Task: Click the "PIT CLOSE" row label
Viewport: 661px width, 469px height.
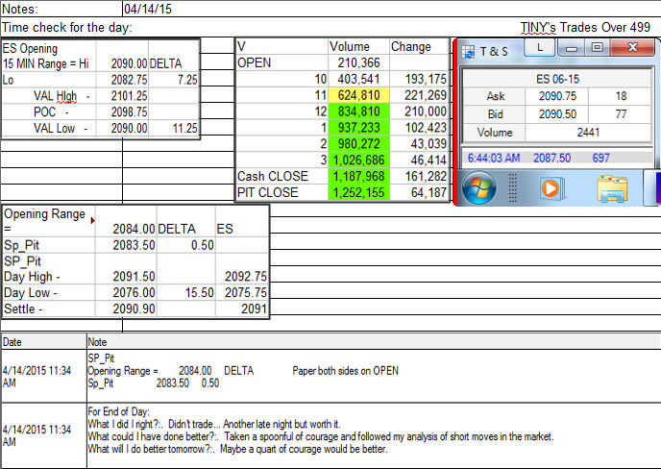Action: point(268,192)
